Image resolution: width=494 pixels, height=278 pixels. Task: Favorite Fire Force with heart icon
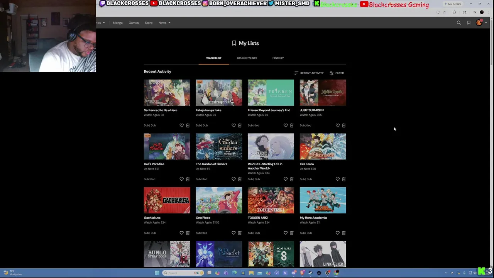(337, 179)
